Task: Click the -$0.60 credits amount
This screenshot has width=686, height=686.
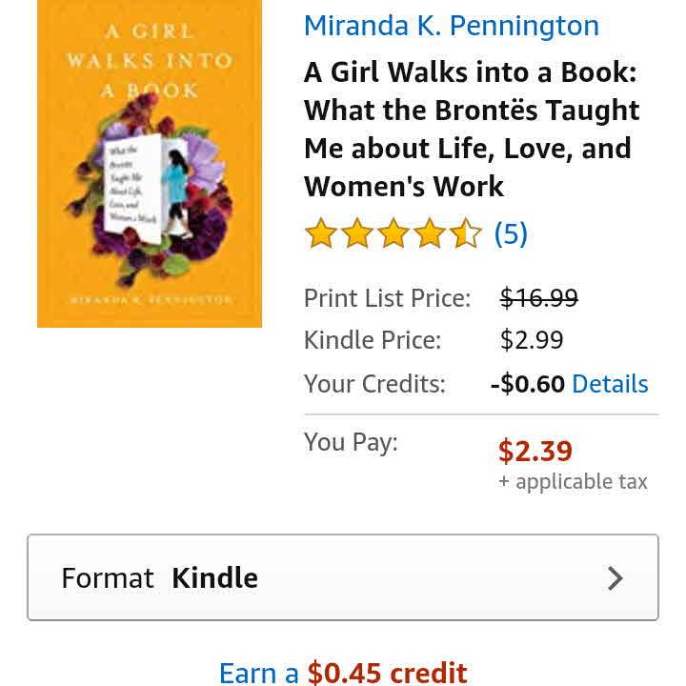Action: [x=528, y=384]
